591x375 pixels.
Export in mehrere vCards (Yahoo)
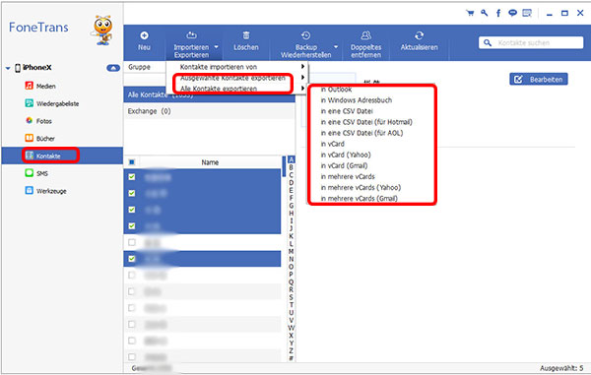point(361,187)
